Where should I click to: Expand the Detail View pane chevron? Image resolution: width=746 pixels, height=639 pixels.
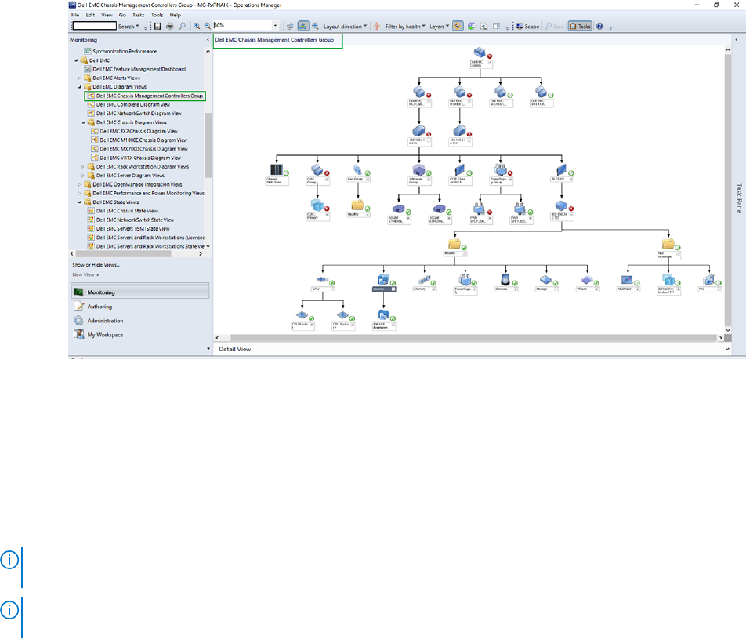point(727,349)
